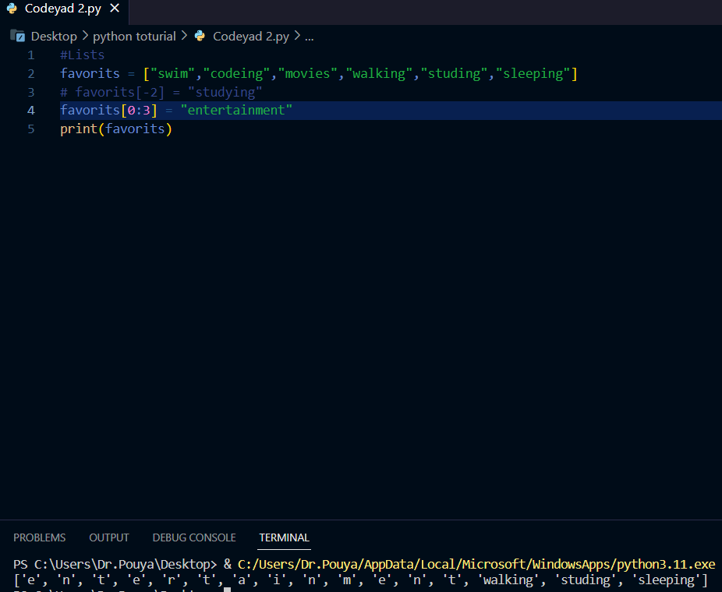722x592 pixels.
Task: Open the OUTPUT panel tab
Action: point(109,537)
